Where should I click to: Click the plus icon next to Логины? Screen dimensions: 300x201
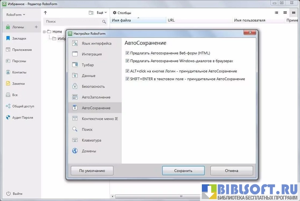(x=36, y=27)
